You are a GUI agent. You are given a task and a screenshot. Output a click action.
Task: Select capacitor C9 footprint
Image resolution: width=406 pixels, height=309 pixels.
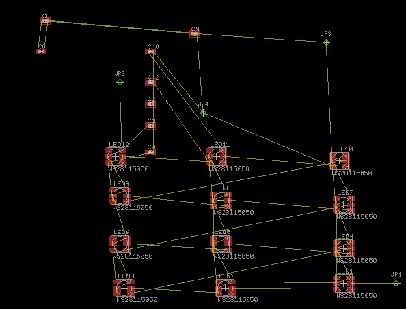tap(195, 34)
